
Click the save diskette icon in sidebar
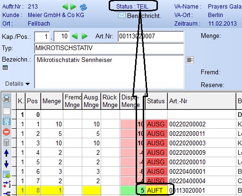click(7, 122)
